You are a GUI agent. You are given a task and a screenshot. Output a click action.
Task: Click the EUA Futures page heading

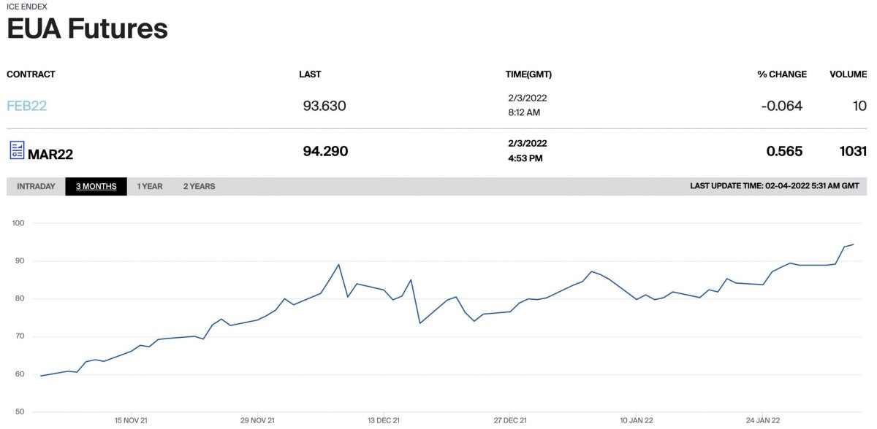(88, 28)
